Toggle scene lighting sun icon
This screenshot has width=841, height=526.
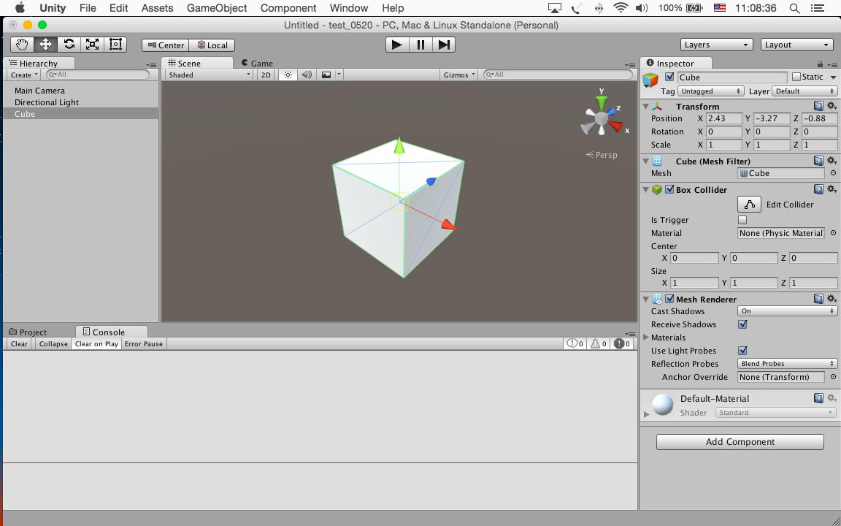tap(288, 75)
